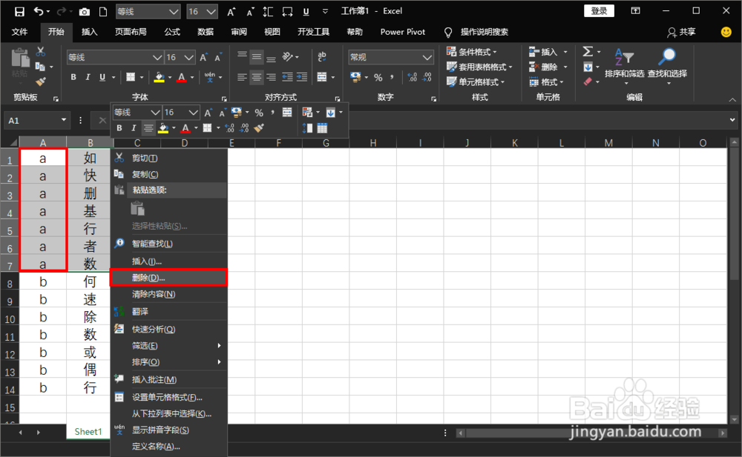The width and height of the screenshot is (742, 457).
Task: Click the Clear eraser icon in the editing group
Action: [x=588, y=81]
